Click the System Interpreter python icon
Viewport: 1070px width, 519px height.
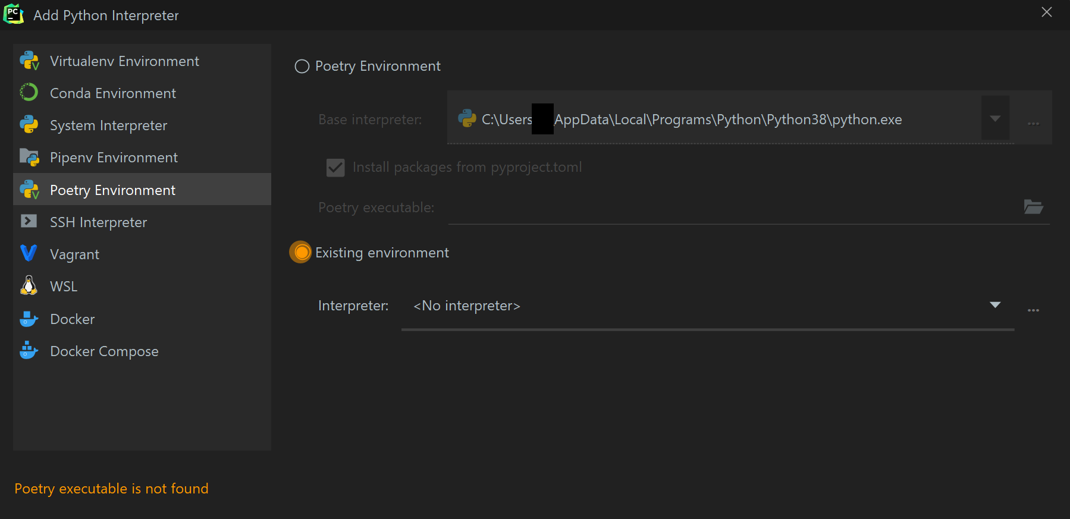(x=29, y=125)
